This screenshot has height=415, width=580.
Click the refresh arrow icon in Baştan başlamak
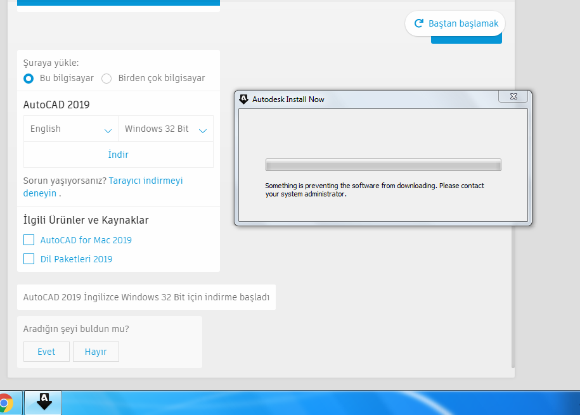[x=419, y=23]
